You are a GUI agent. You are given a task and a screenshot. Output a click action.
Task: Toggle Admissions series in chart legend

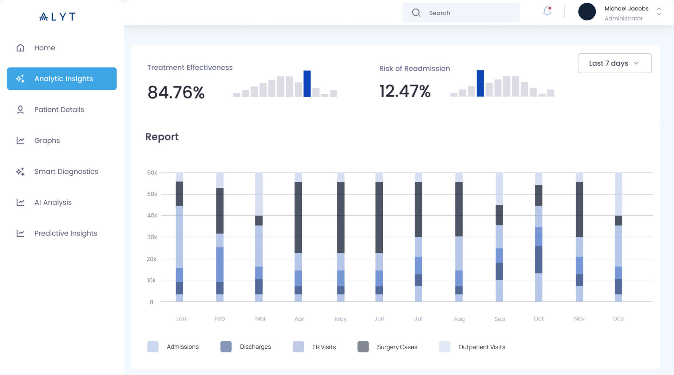point(183,347)
